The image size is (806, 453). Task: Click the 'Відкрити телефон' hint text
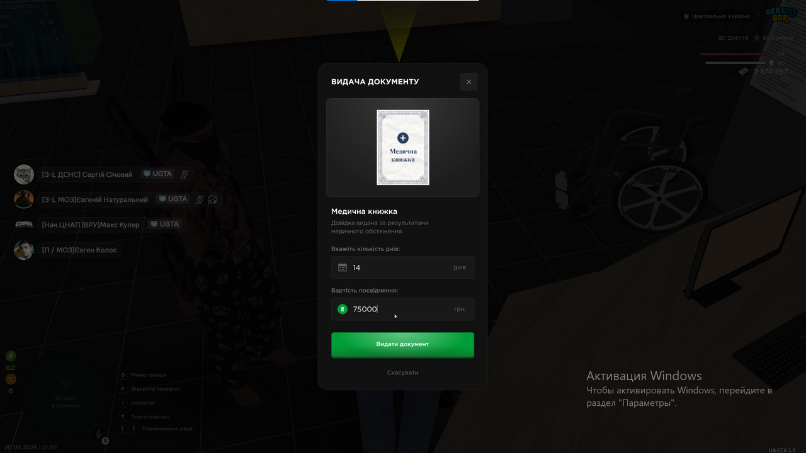[x=156, y=389]
